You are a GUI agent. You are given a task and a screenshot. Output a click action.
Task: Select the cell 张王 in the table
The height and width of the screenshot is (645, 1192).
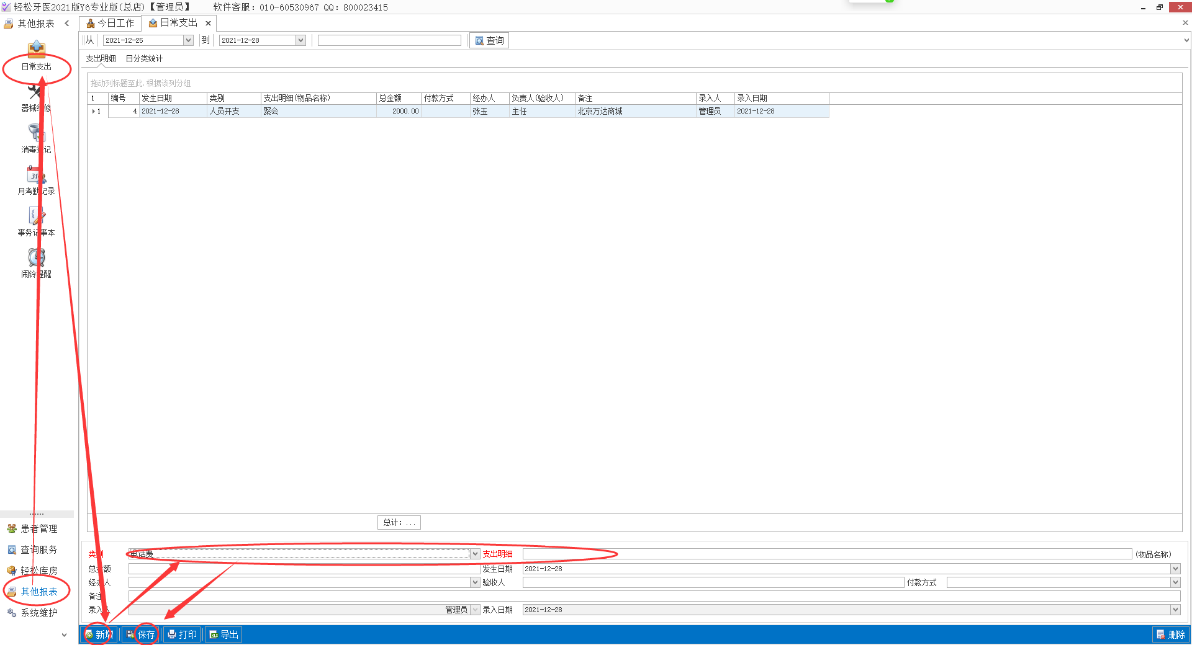click(489, 111)
